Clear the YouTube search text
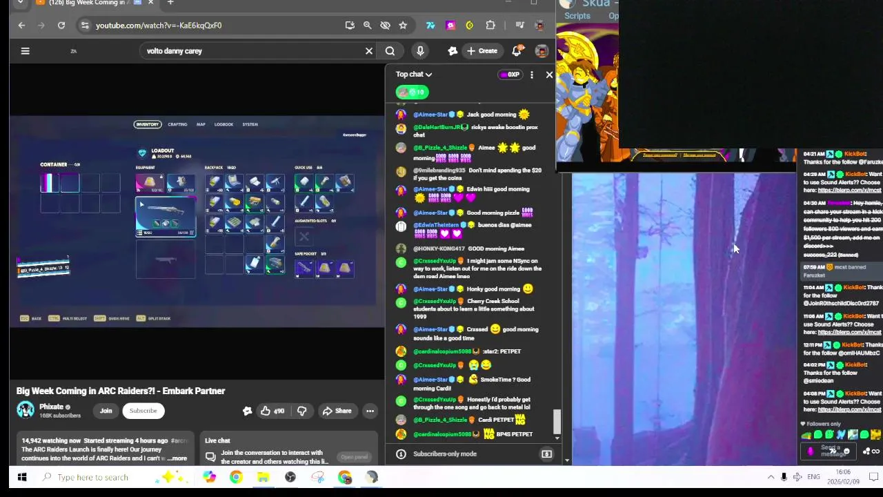Screen dimensions: 883x497 (x=369, y=51)
